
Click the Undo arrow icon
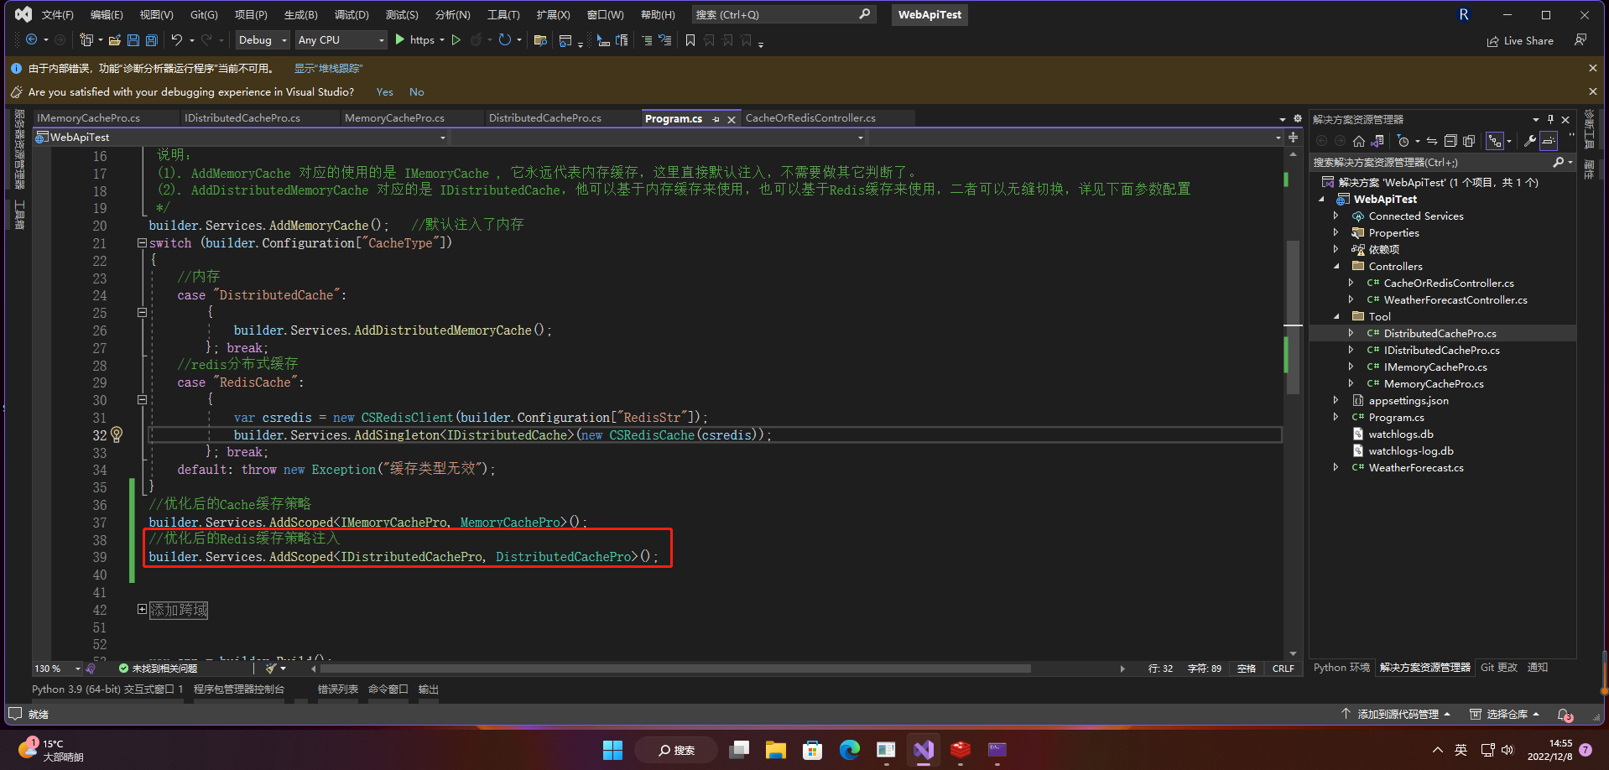[177, 39]
